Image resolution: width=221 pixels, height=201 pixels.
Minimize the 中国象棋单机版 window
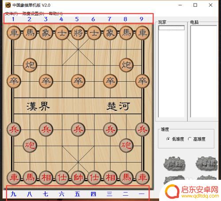pyautogui.click(x=180, y=5)
